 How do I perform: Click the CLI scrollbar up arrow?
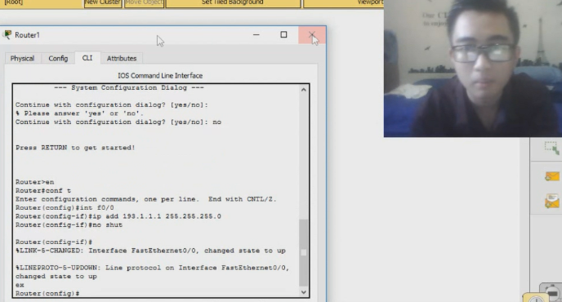pyautogui.click(x=304, y=90)
